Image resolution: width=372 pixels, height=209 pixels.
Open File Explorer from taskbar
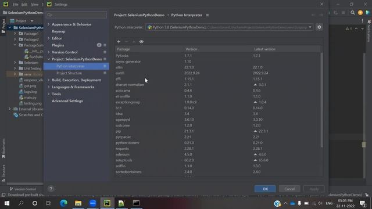click(78, 203)
